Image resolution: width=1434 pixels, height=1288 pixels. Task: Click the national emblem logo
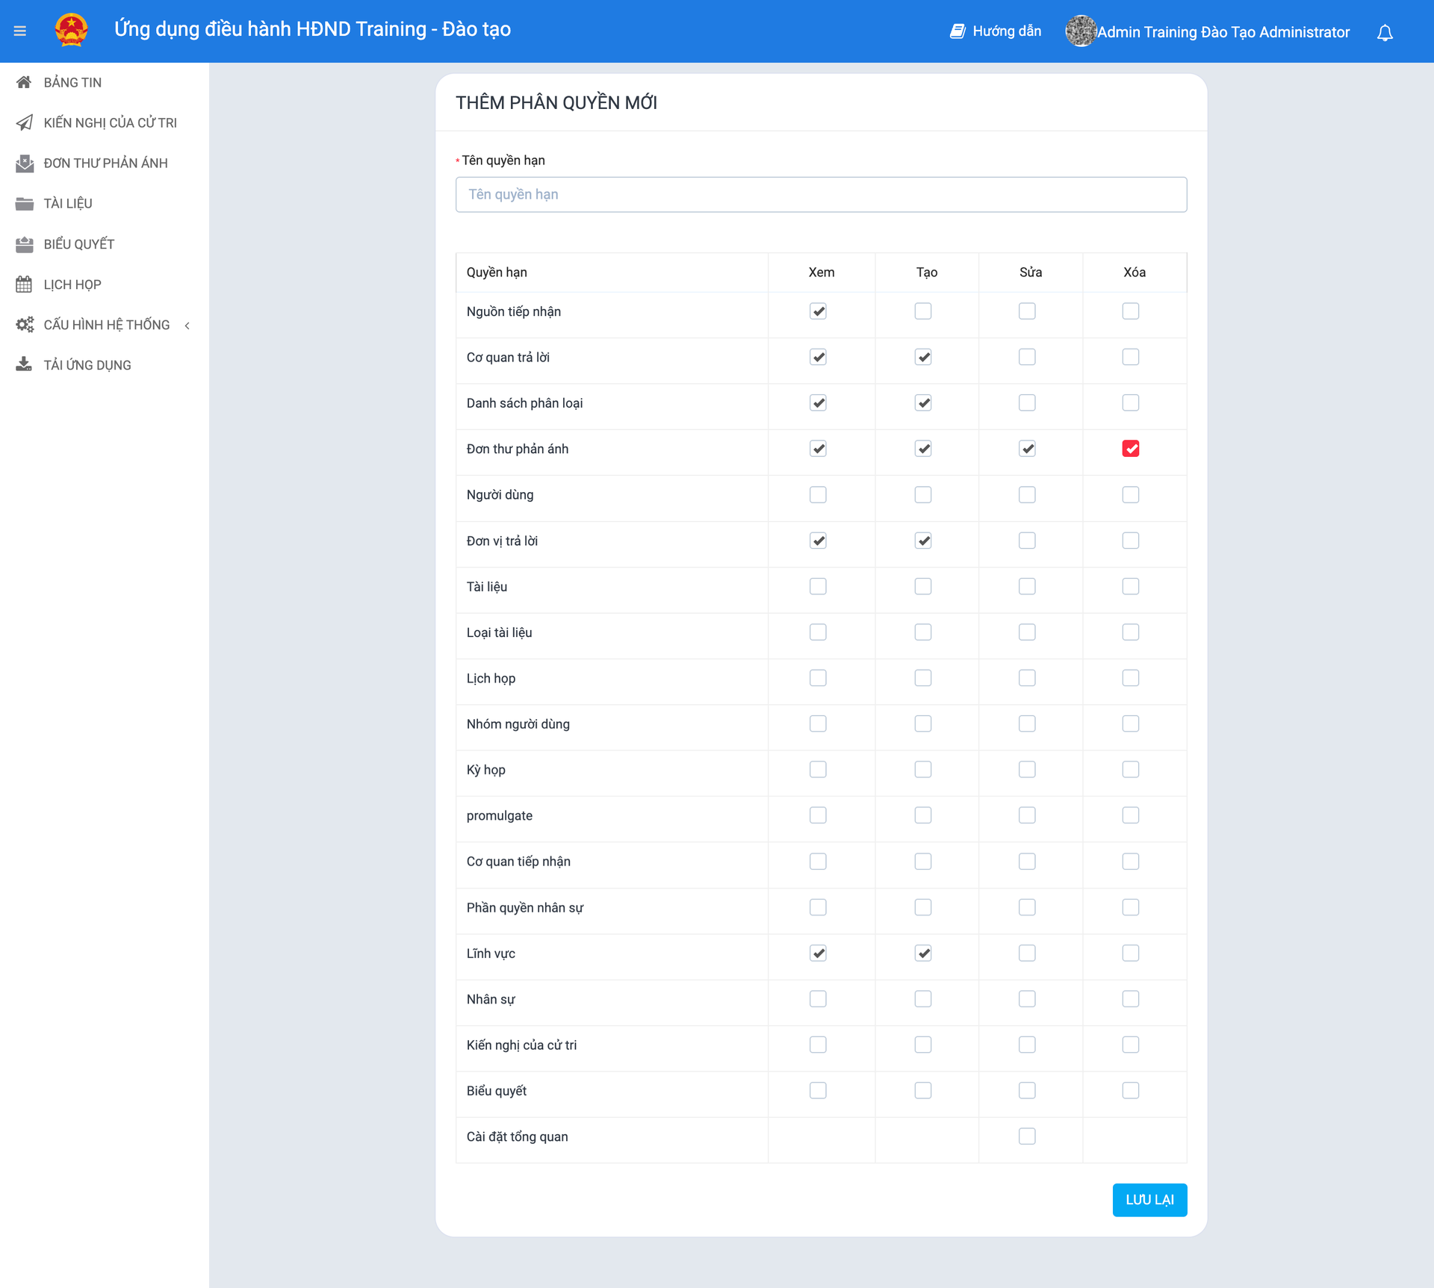point(72,31)
